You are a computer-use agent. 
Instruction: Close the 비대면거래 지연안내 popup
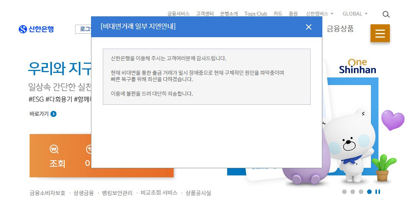coord(308,27)
